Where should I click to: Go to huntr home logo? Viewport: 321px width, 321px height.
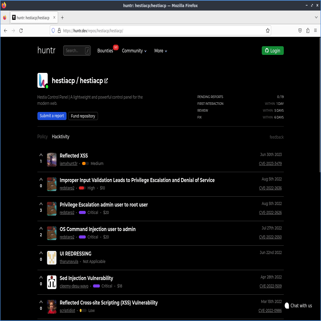47,50
